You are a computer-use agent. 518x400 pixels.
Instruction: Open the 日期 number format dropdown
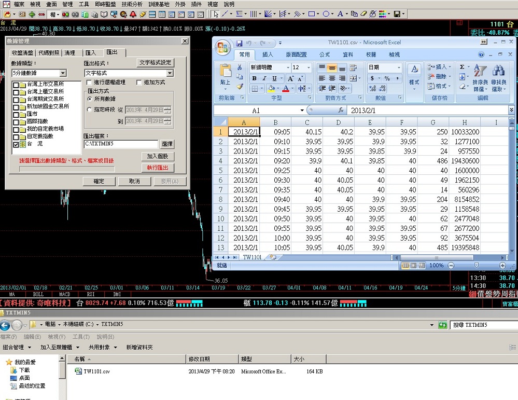[399, 67]
